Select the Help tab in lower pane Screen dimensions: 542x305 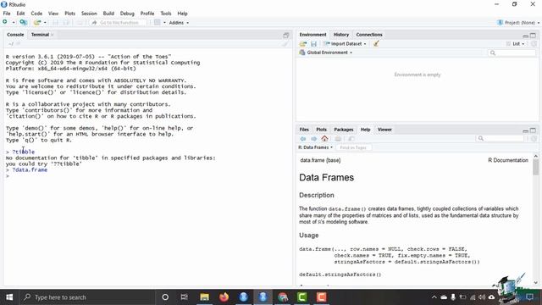click(x=365, y=130)
